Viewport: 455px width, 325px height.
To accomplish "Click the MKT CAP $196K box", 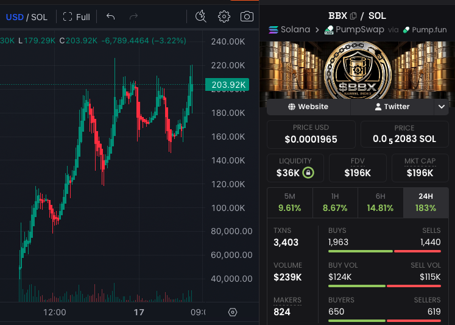I will 420,168.
